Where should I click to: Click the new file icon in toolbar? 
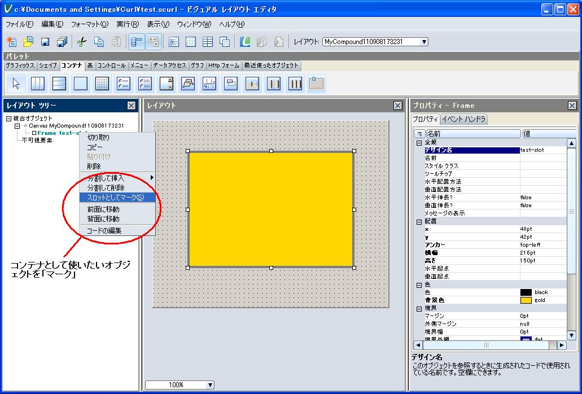coord(11,42)
